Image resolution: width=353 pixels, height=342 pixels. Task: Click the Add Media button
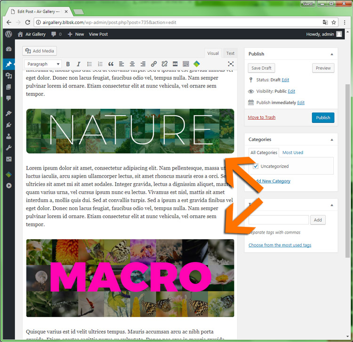tap(40, 51)
